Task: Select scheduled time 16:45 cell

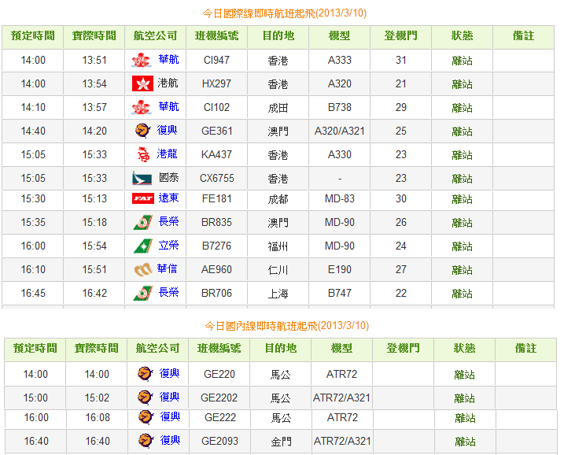Action: [33, 294]
